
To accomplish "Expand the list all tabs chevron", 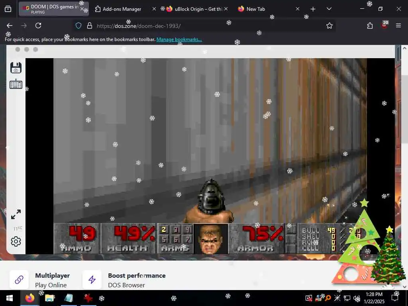I will pos(329,9).
